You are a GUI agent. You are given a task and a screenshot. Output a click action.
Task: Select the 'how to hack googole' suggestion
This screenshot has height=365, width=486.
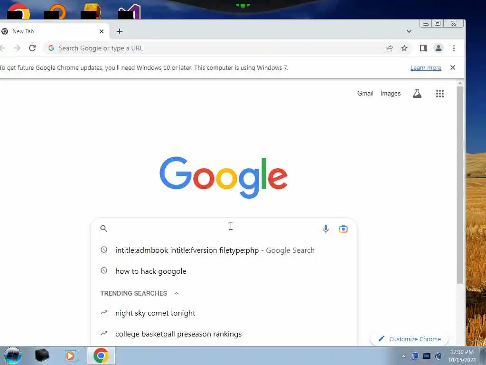coord(224,271)
